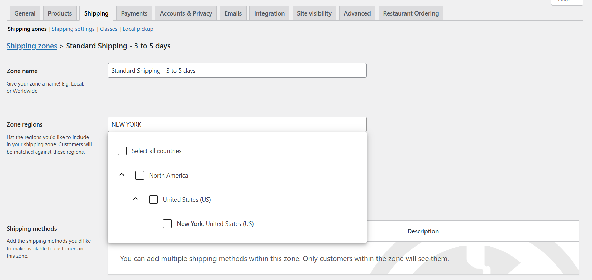Open the General settings tab
592x280 pixels.
25,13
